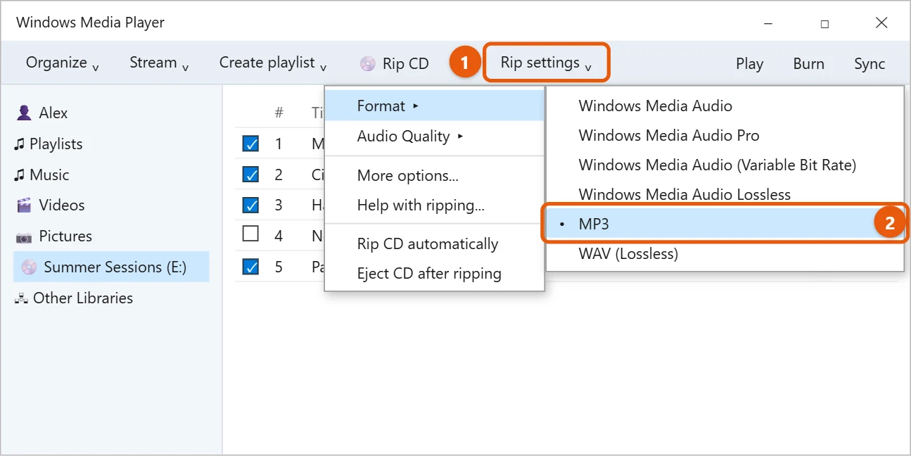The image size is (911, 456).
Task: Click the Other Libraries network icon
Action: [20, 298]
